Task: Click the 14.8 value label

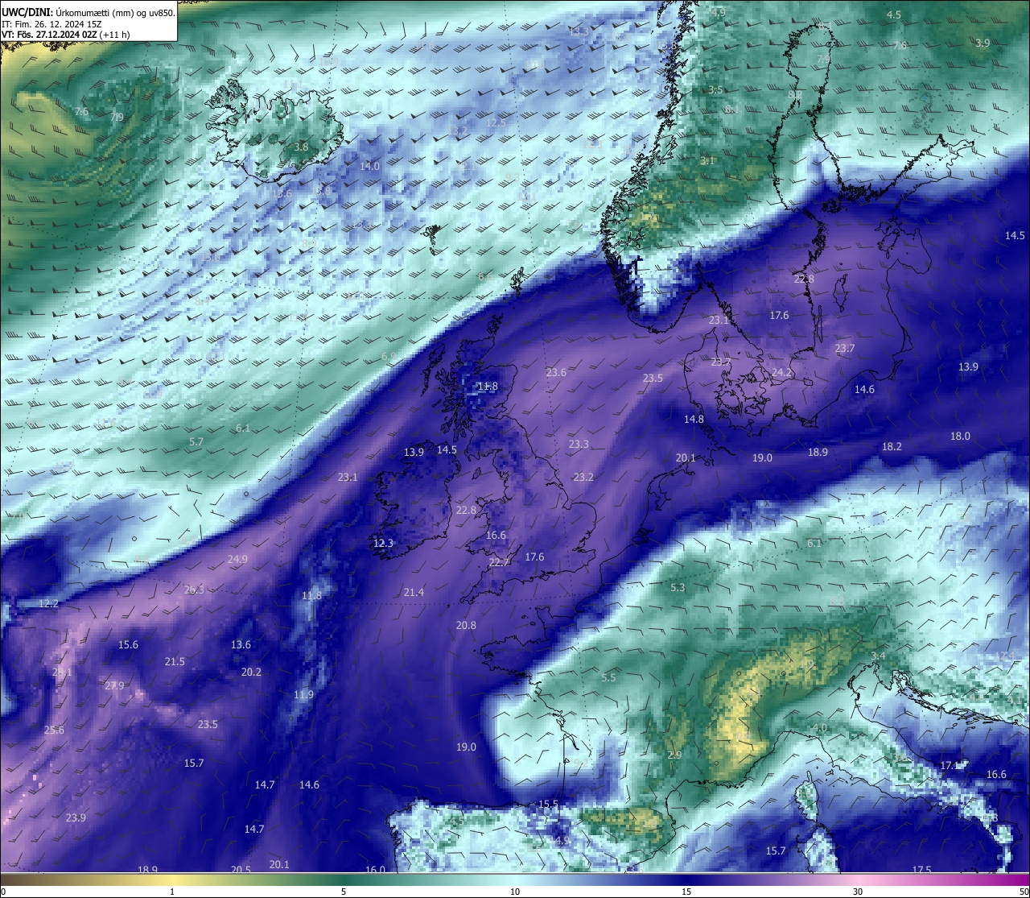Action: (x=694, y=420)
